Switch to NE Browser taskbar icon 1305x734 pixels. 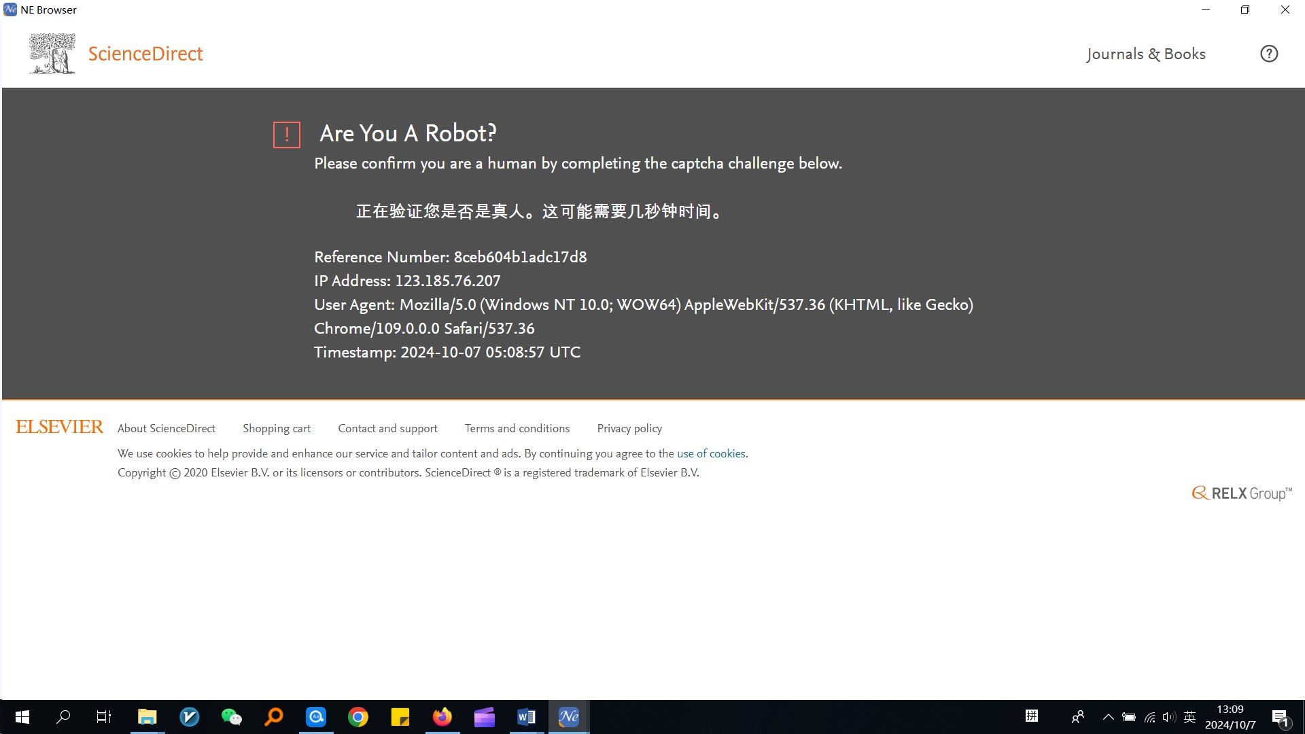click(569, 717)
